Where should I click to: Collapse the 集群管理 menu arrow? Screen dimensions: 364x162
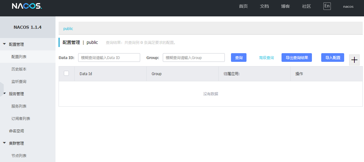tap(4, 143)
